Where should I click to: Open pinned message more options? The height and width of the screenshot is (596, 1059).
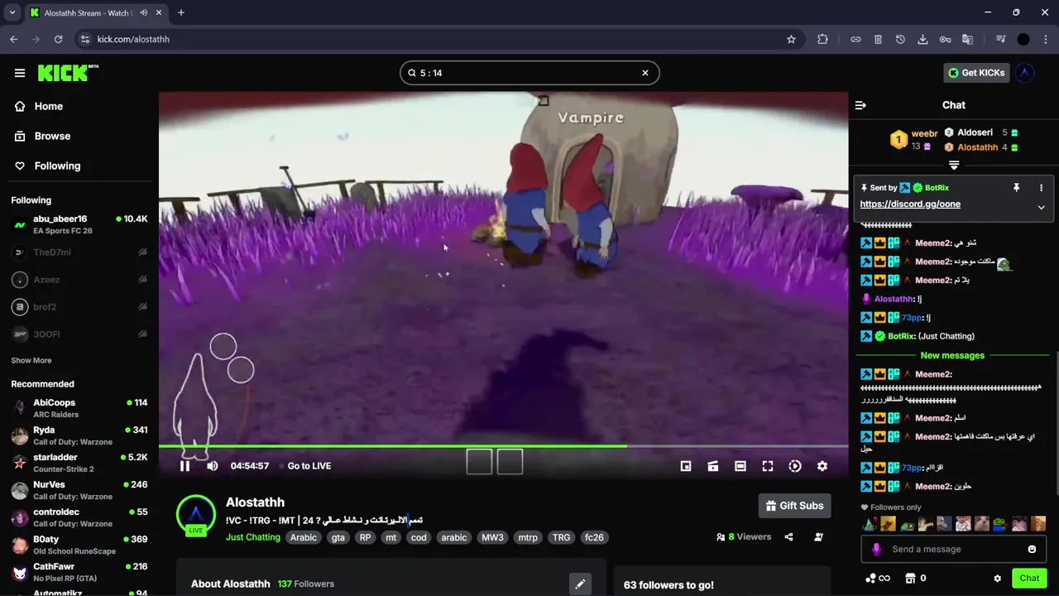click(x=1041, y=188)
